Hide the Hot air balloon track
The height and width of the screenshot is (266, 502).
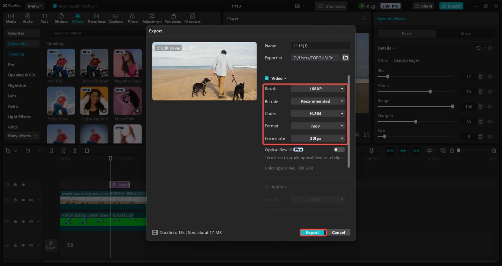[23, 221]
